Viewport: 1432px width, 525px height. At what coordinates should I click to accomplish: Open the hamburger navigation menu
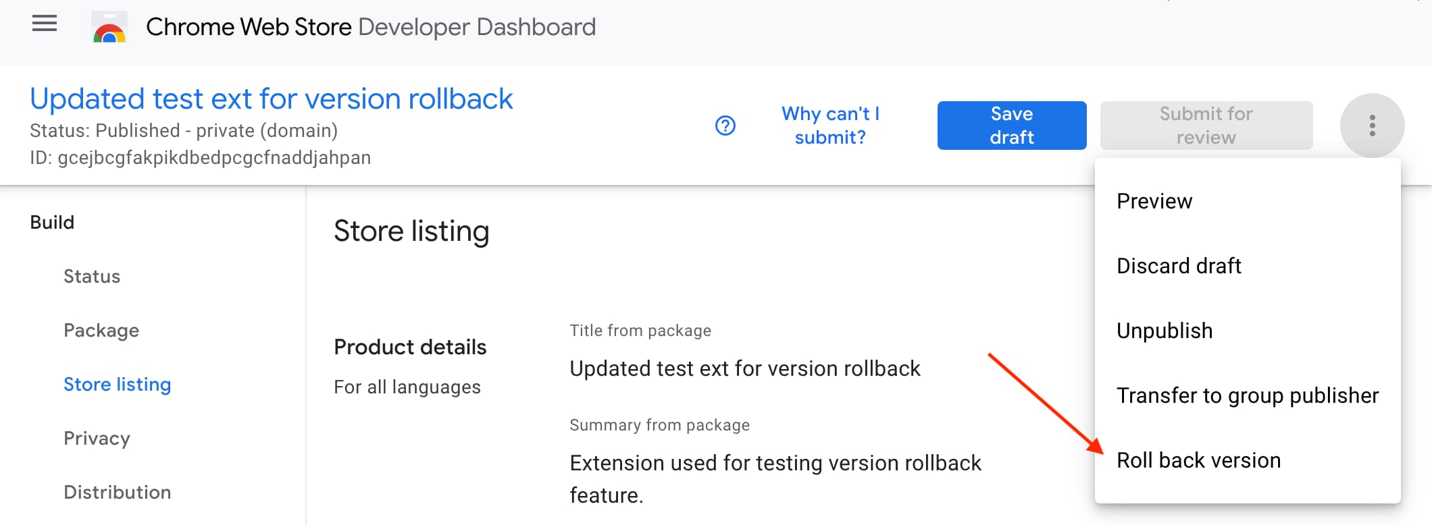tap(45, 24)
